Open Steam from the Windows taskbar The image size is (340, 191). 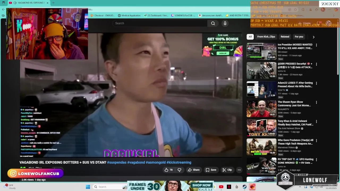click(x=244, y=187)
